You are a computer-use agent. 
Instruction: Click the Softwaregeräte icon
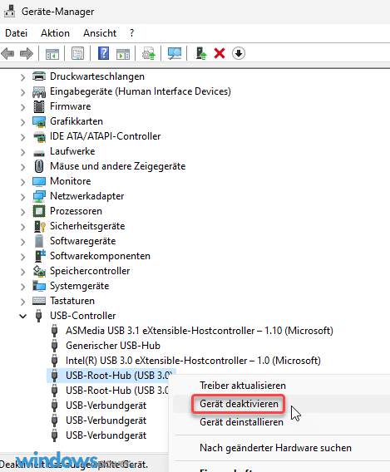pyautogui.click(x=39, y=241)
